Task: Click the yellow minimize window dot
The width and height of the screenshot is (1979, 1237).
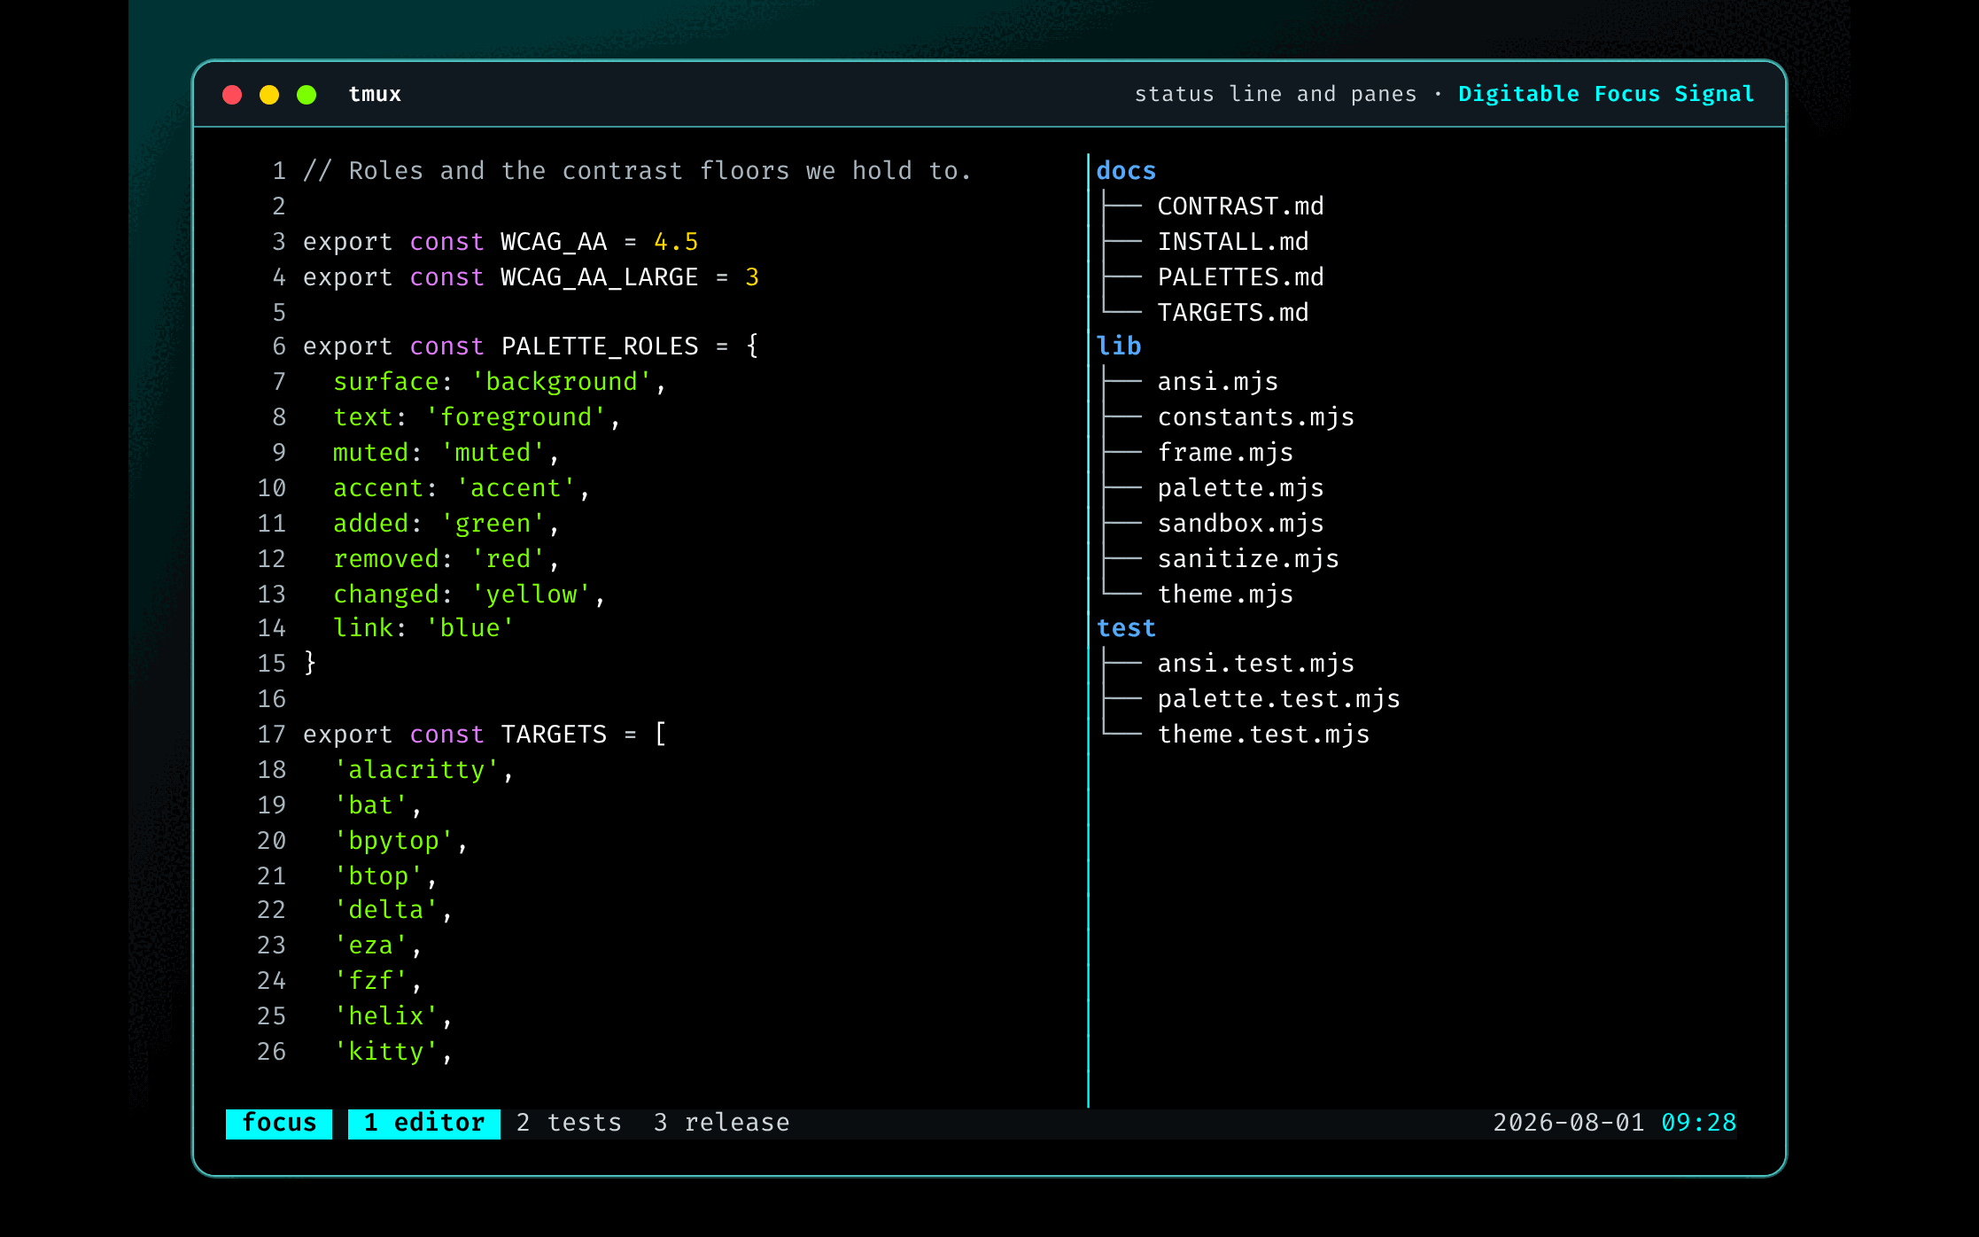Action: point(269,95)
